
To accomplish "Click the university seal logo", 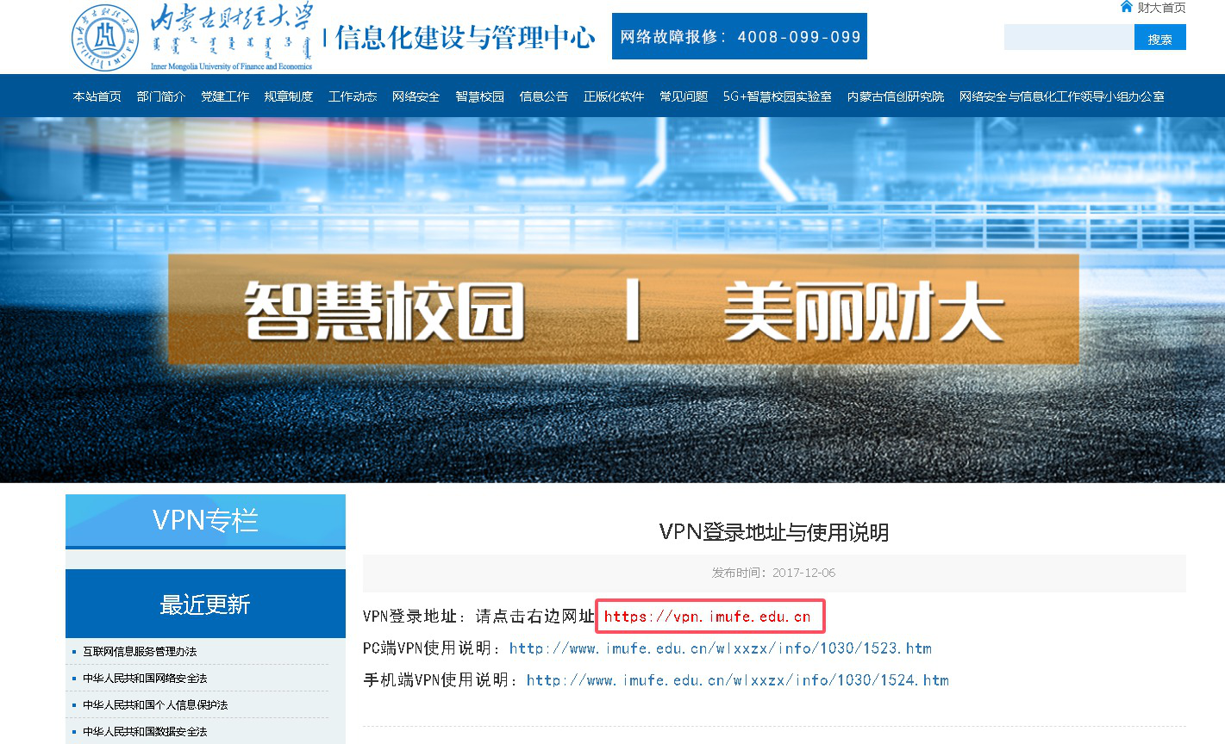I will (x=104, y=38).
